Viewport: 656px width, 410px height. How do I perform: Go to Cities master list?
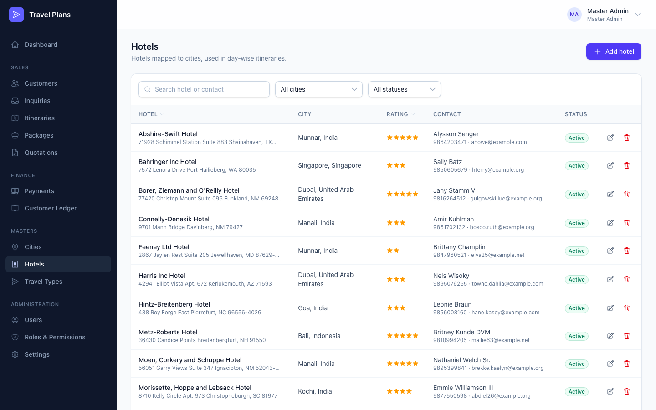(x=58, y=247)
